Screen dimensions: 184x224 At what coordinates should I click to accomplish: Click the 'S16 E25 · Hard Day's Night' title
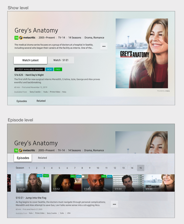coord(29,75)
